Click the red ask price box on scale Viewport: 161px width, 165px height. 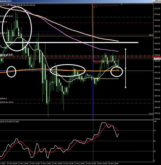pos(157,57)
